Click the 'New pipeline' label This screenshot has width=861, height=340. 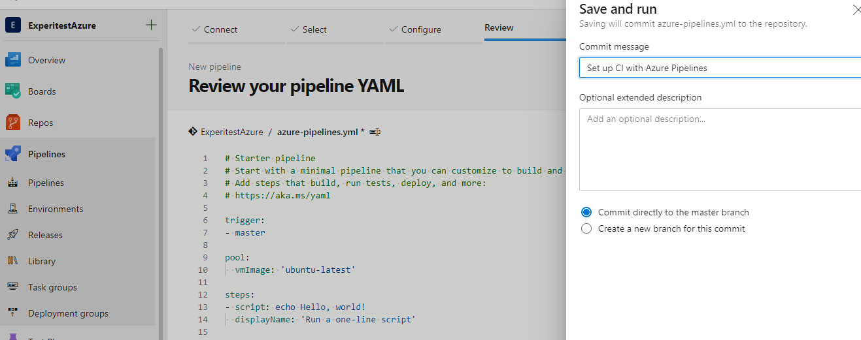[214, 67]
